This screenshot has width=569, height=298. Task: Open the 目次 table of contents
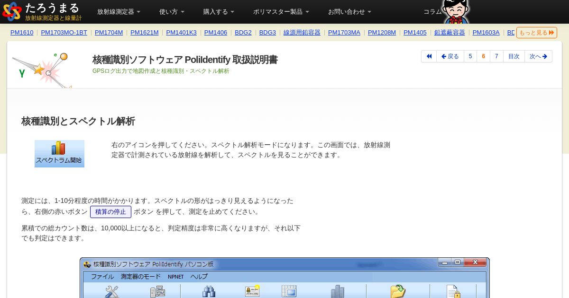514,56
